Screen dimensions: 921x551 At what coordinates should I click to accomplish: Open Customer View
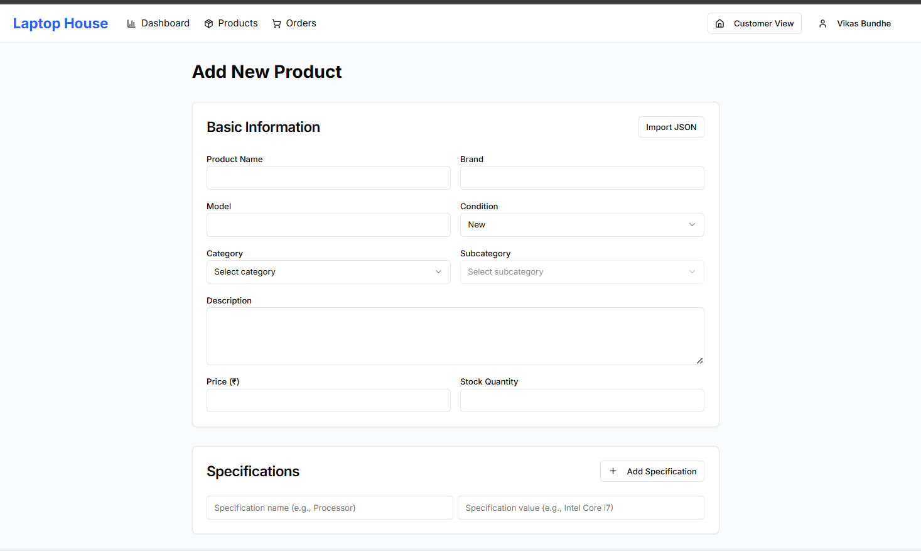763,23
